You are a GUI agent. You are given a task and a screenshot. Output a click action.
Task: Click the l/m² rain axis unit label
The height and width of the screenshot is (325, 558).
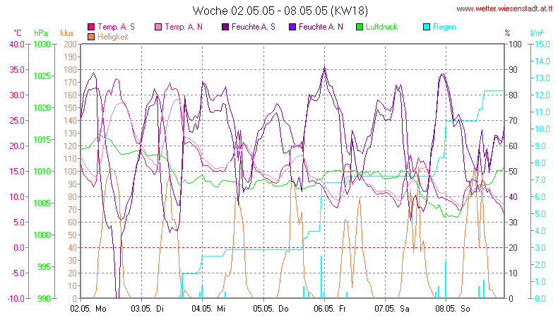pos(537,33)
